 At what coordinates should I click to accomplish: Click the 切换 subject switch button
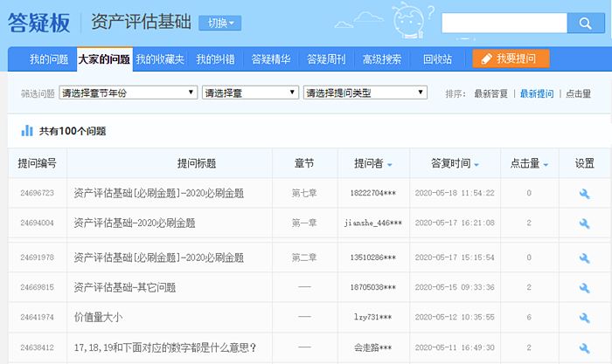[x=220, y=23]
